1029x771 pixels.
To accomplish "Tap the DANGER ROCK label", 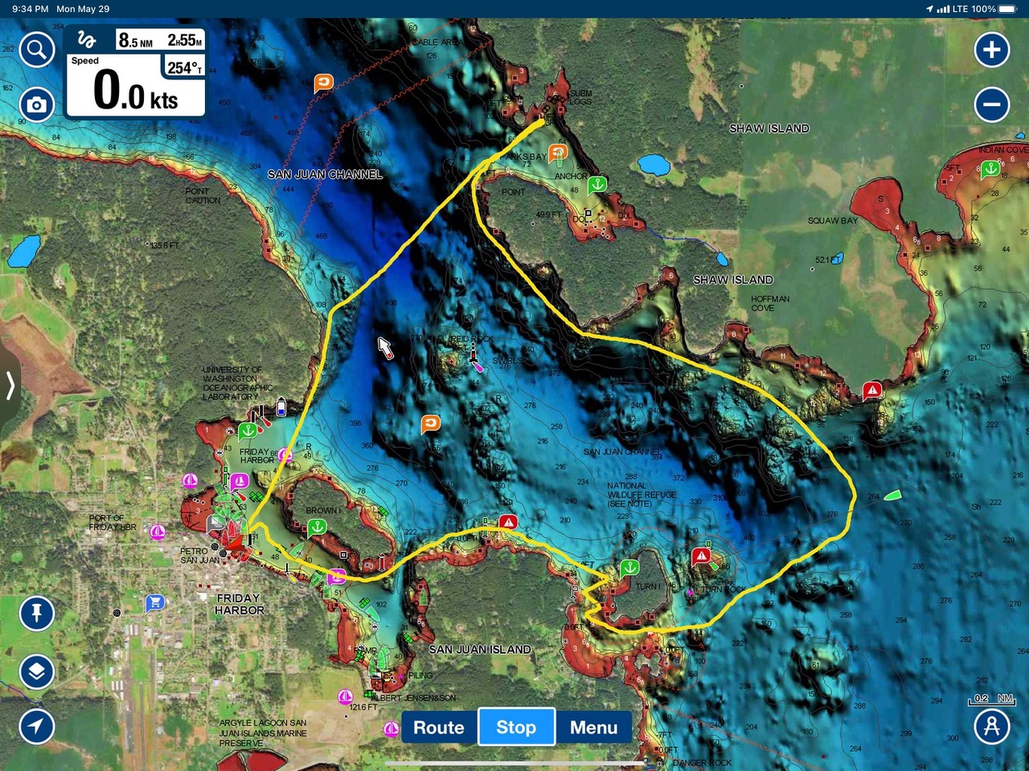I will [x=701, y=763].
